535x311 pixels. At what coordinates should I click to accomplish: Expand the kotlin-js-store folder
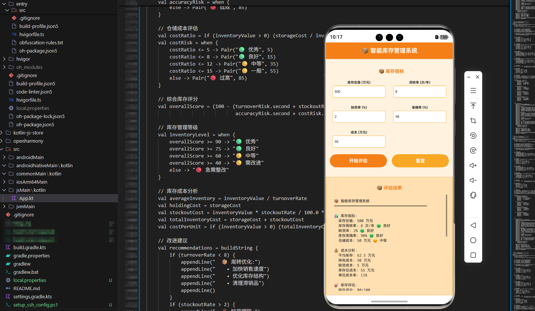[x=1, y=133]
